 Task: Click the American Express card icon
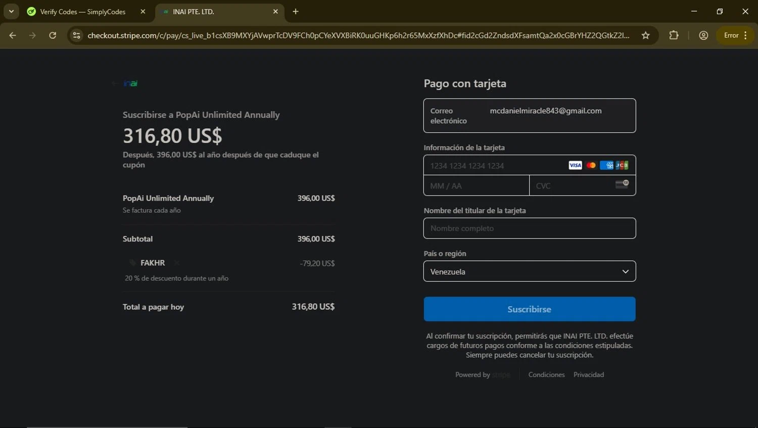click(606, 165)
